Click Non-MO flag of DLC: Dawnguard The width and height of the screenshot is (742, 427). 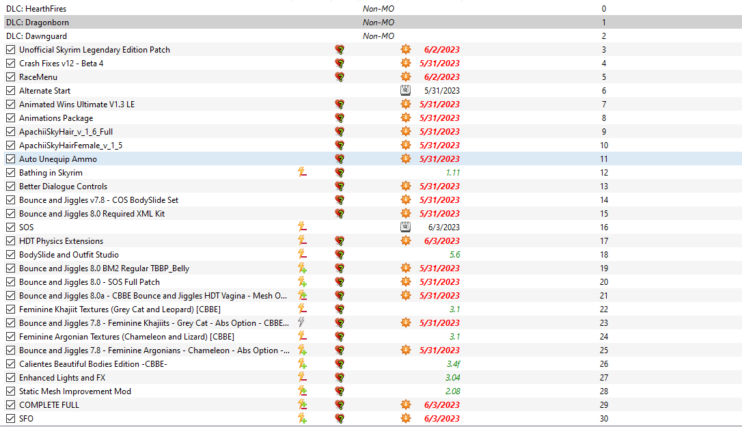click(x=378, y=36)
